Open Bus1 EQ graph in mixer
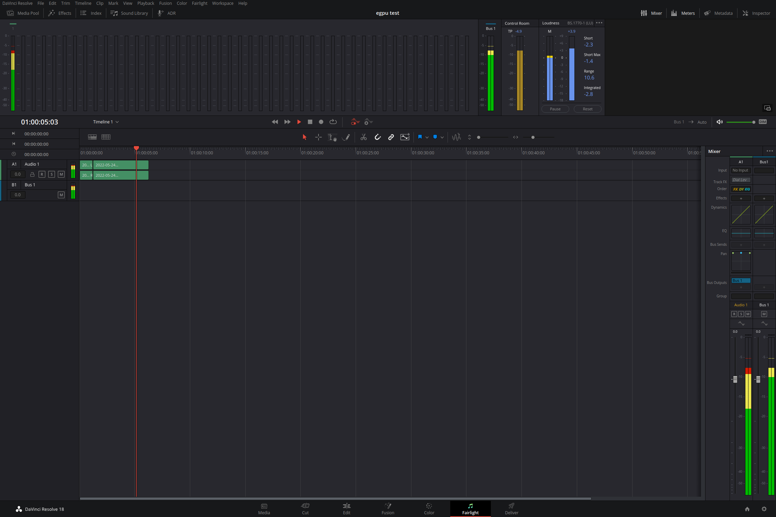Viewport: 776px width, 517px height. pyautogui.click(x=764, y=233)
